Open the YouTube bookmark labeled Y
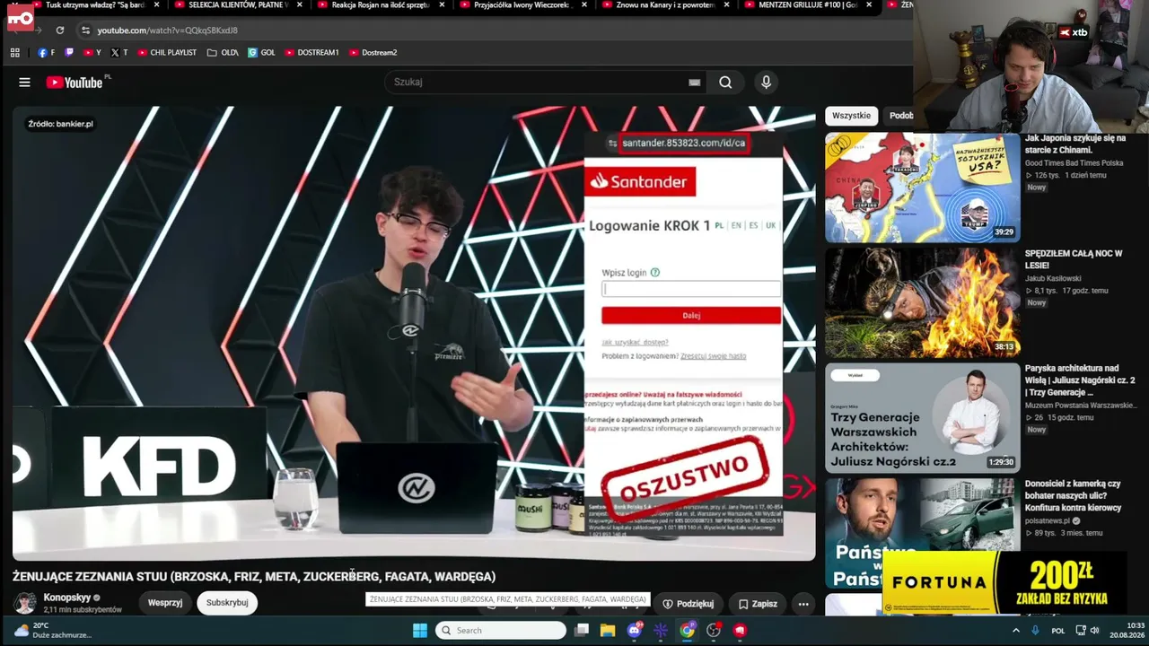 (x=92, y=53)
